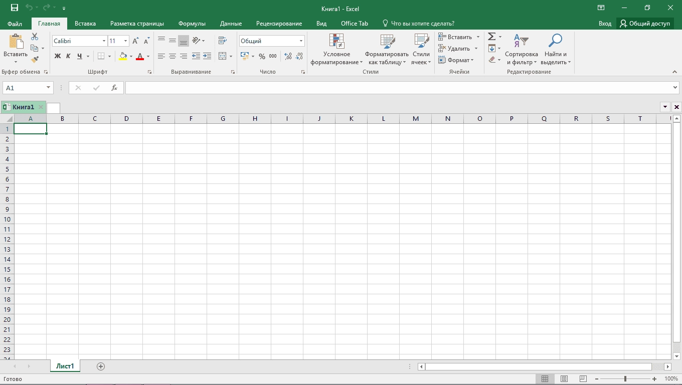Toggle italic К formatting

[69, 56]
